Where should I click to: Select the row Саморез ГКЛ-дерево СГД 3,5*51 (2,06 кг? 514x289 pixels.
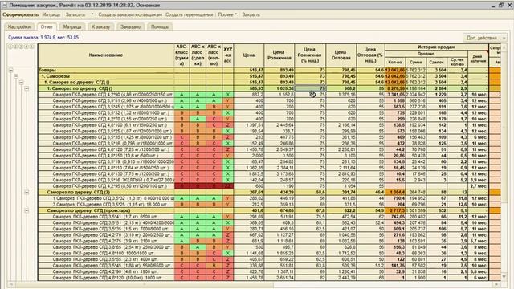(x=270, y=100)
